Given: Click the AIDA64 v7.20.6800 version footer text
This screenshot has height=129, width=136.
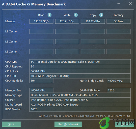Looking at the screenshot, I should coord(85,116).
